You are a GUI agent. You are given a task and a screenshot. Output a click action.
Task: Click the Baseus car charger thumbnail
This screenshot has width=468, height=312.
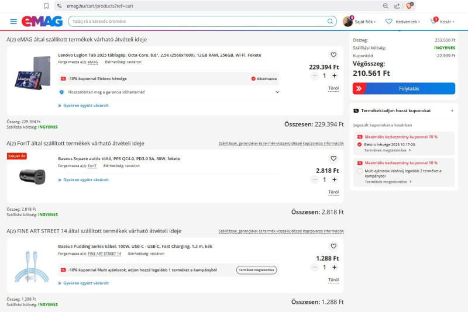coord(32,176)
